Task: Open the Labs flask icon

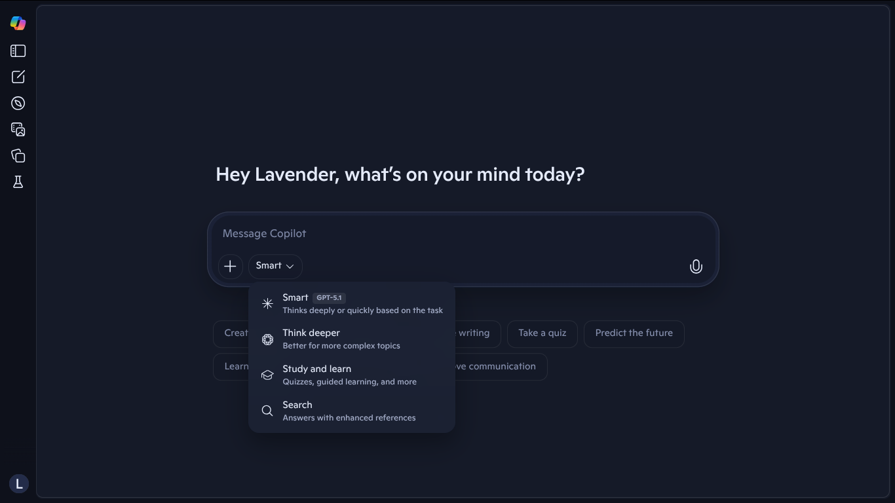Action: (18, 182)
